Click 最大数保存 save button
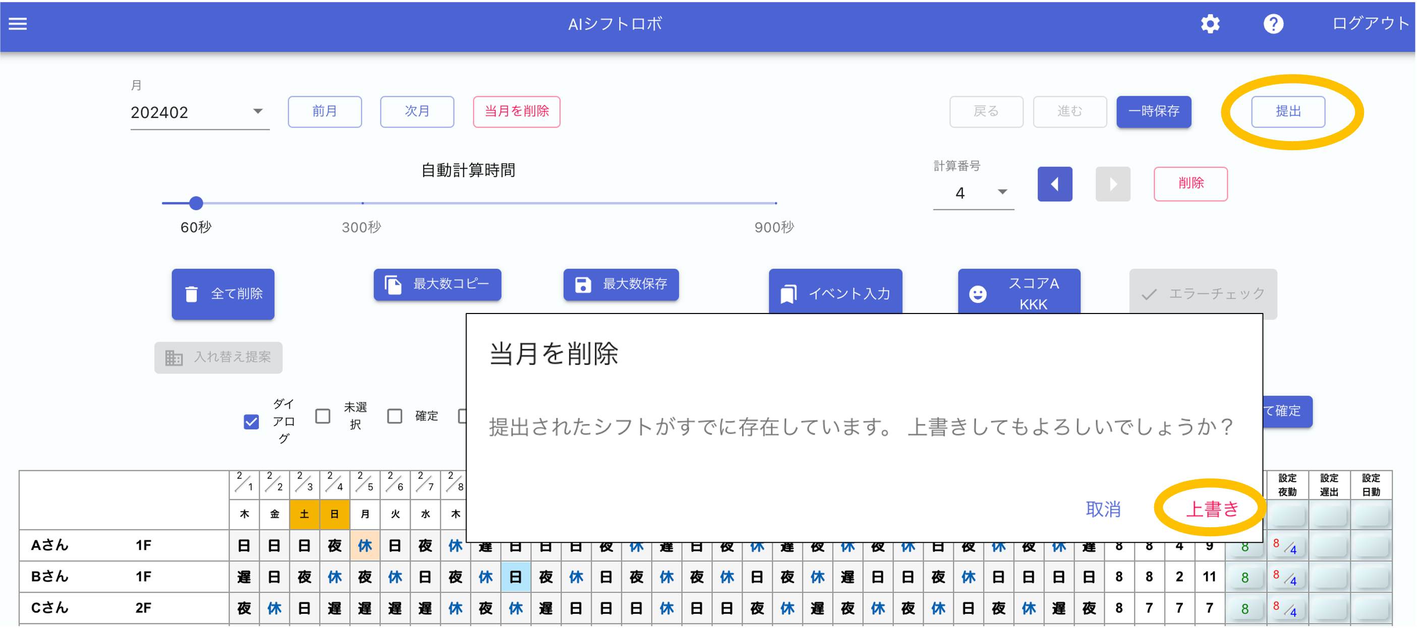Image resolution: width=1417 pixels, height=628 pixels. (x=621, y=285)
